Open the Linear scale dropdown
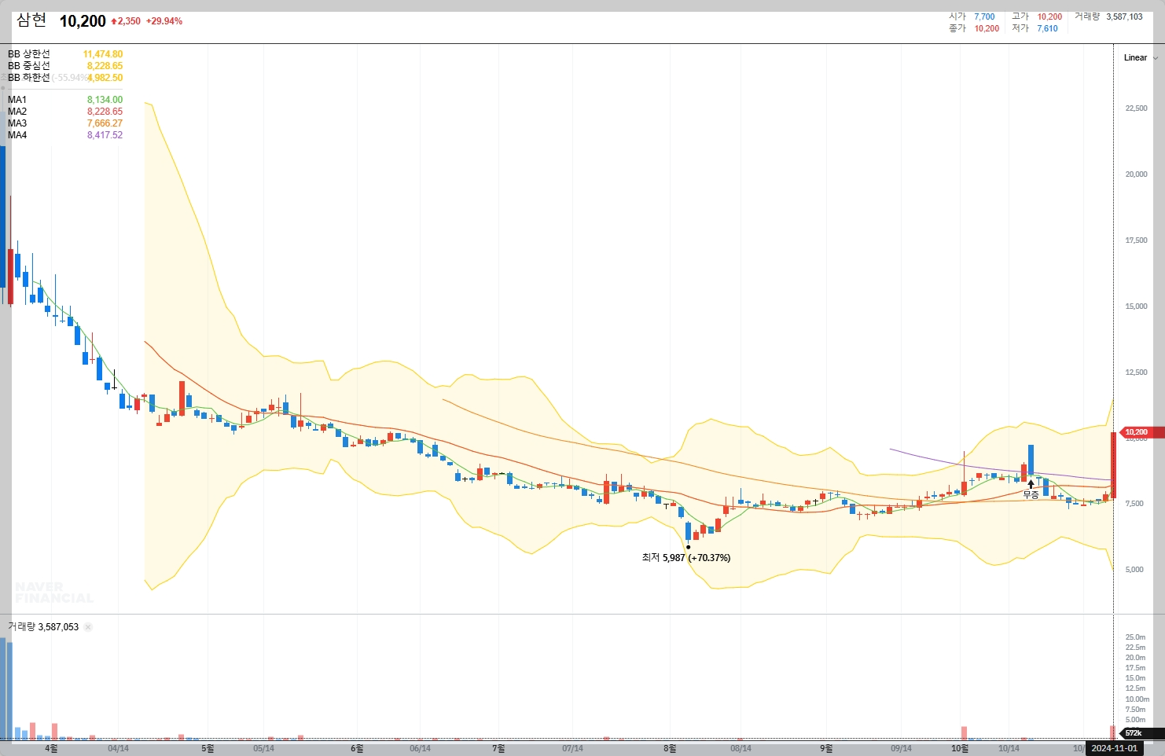The width and height of the screenshot is (1165, 756). click(1141, 57)
